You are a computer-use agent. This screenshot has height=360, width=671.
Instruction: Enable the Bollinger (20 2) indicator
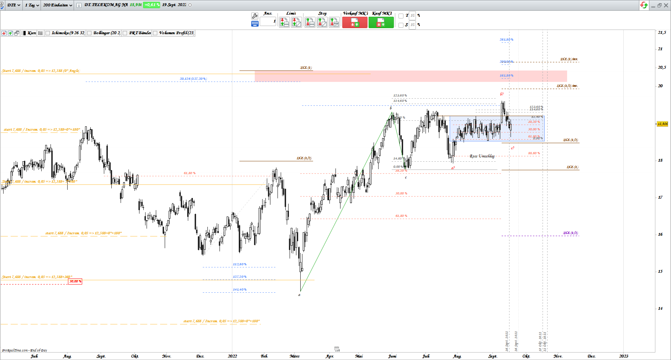(x=90, y=33)
